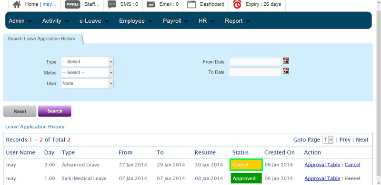This screenshot has height=185, width=381.
Task: Click the Created On column header
Action: coord(280,153)
